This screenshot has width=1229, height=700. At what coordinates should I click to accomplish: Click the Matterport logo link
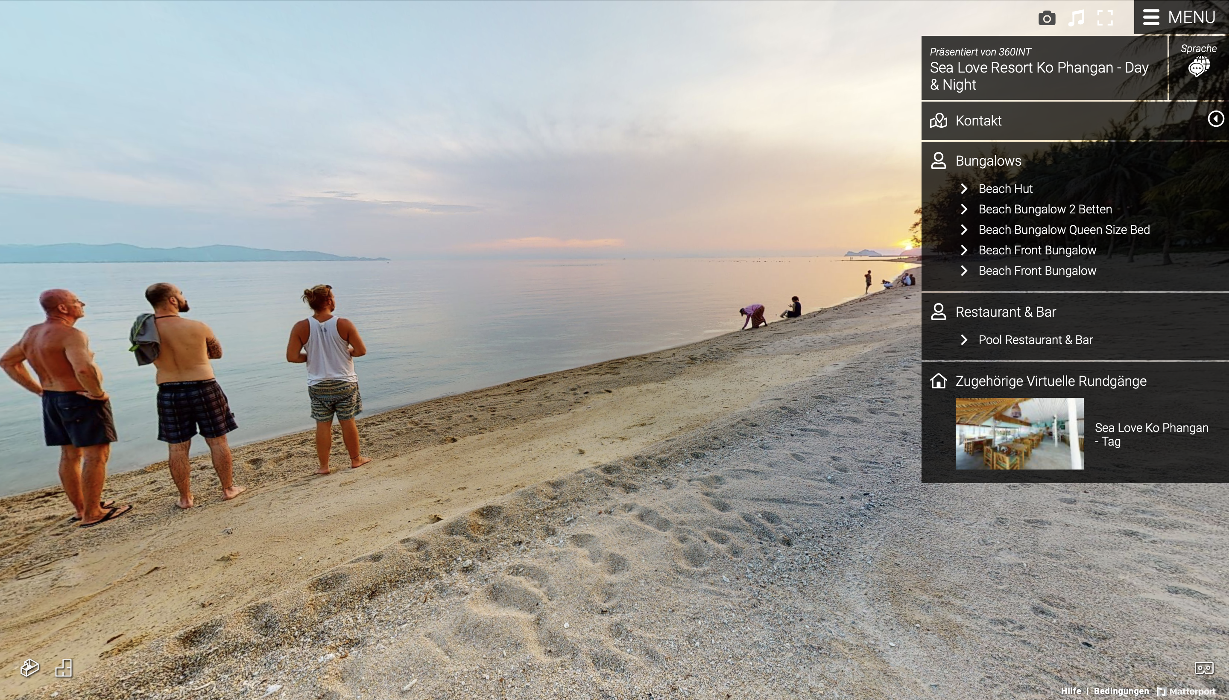click(x=1186, y=691)
